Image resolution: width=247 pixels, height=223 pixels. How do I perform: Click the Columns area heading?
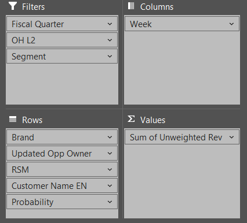157,7
